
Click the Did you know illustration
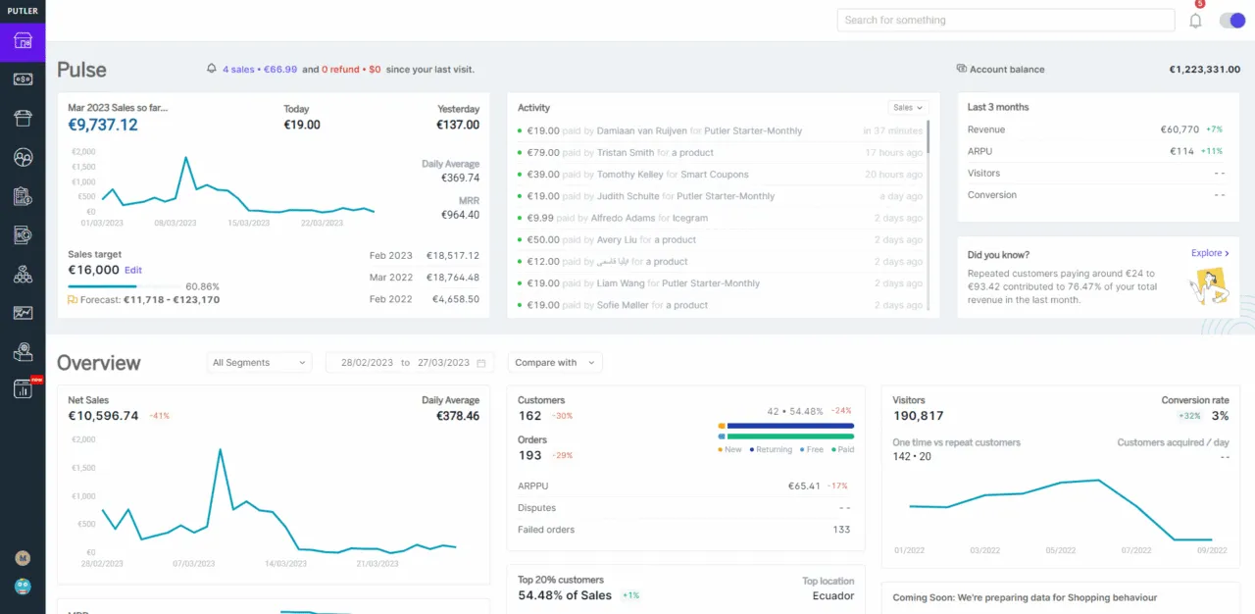point(1208,284)
